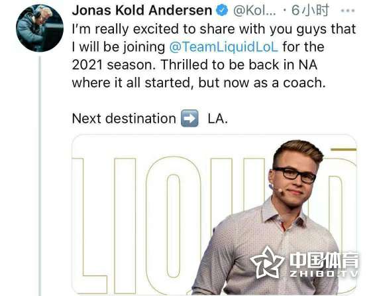
Task: Click the vertical thread line below avatar
Action: tap(40, 176)
